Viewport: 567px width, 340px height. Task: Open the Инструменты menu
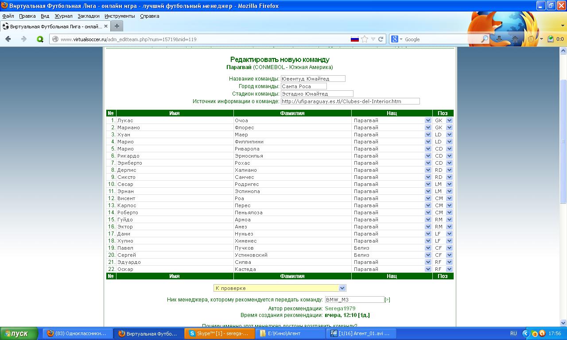click(120, 16)
